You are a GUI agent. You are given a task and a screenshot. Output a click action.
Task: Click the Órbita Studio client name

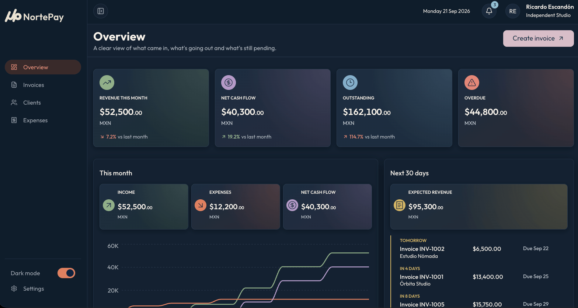tap(415, 284)
